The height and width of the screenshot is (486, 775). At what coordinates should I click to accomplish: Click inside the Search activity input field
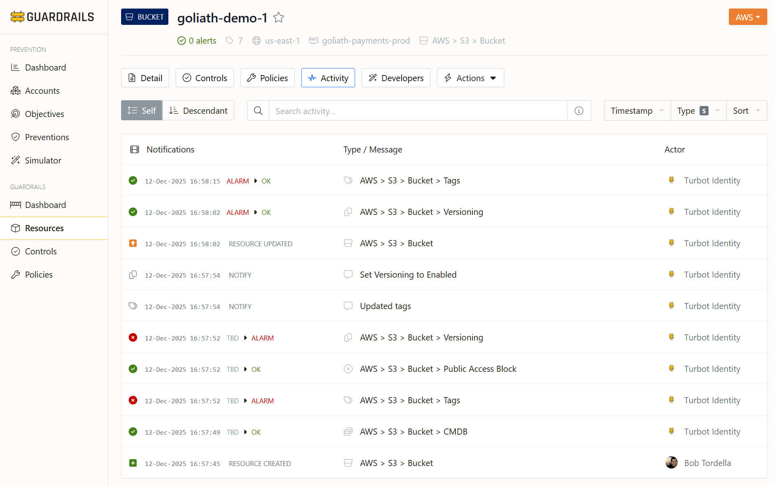(x=408, y=110)
